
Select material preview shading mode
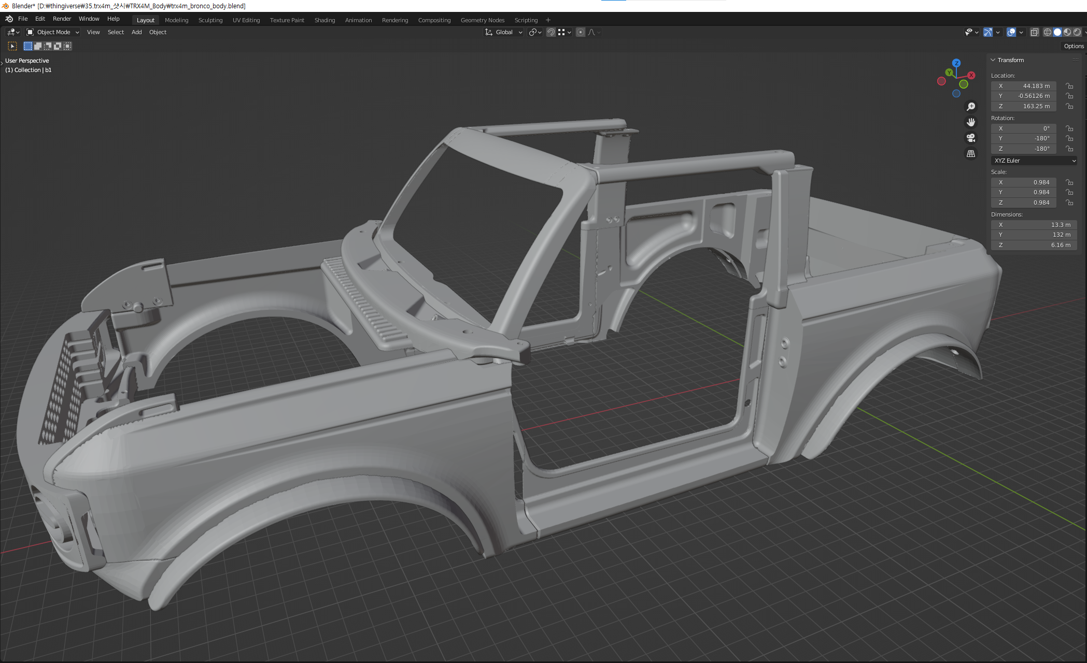(x=1067, y=32)
